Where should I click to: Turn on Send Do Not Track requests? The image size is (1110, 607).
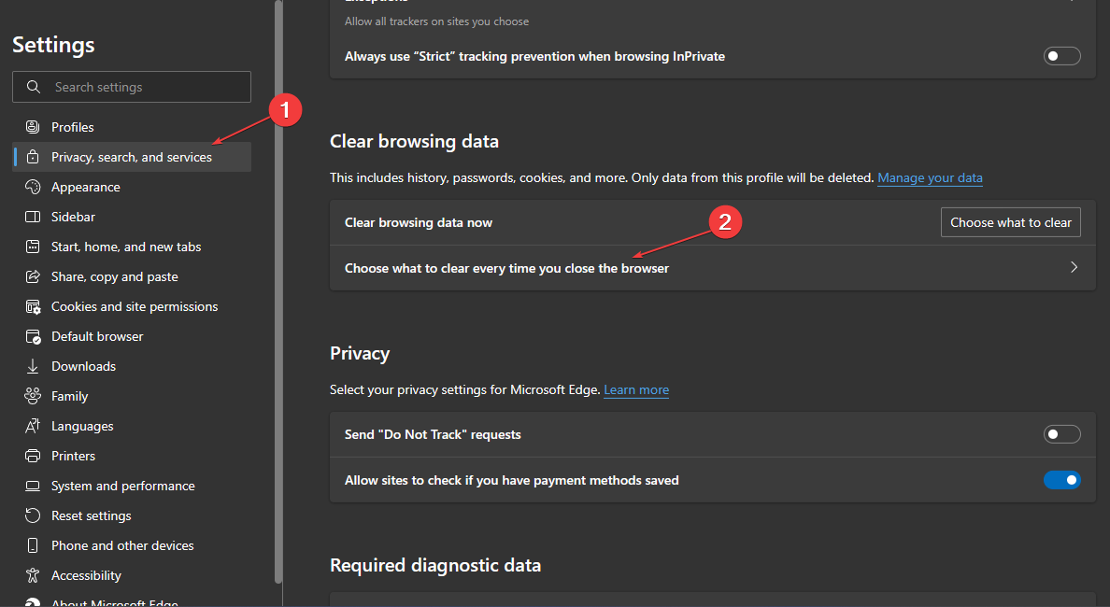click(x=1061, y=434)
